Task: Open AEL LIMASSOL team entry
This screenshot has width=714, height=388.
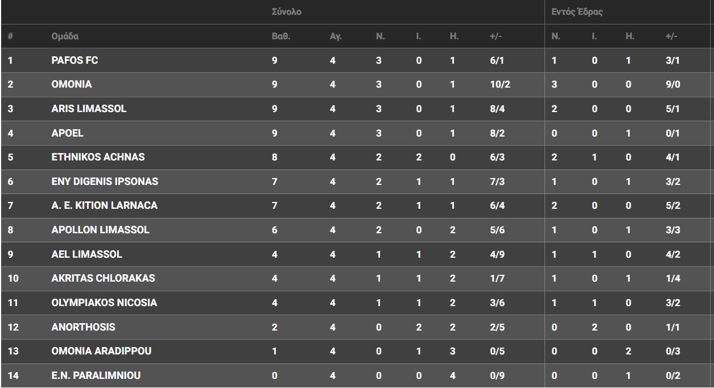Action: (x=86, y=254)
